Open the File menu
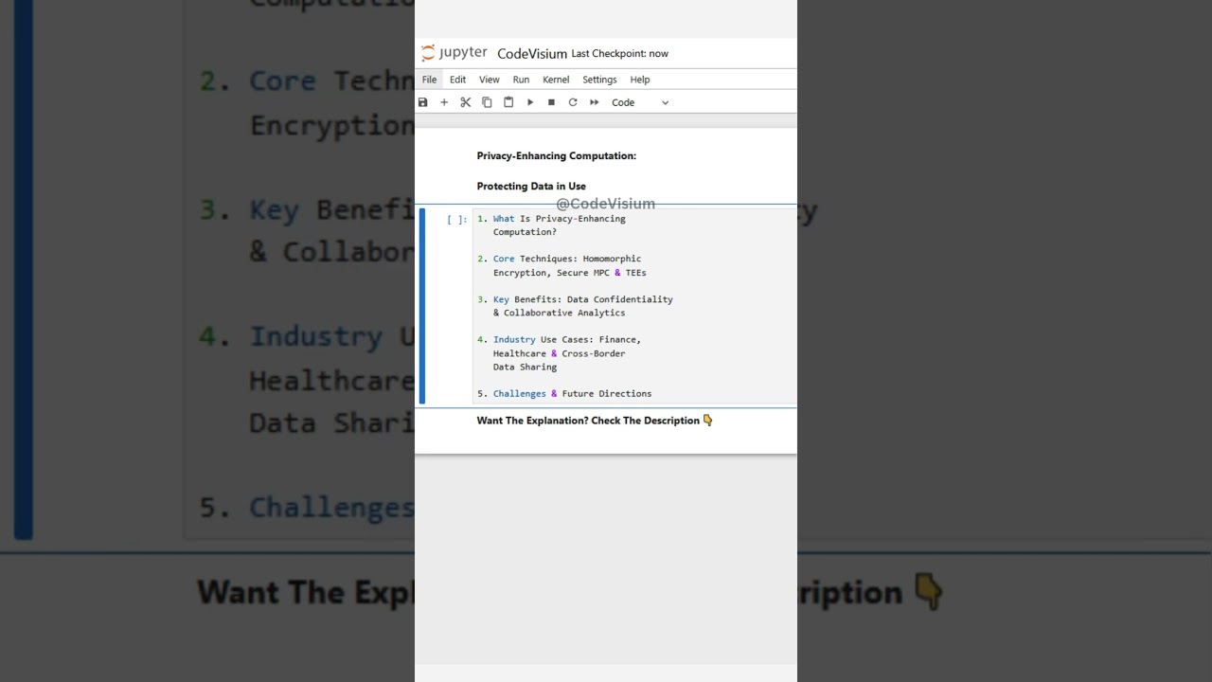This screenshot has height=682, width=1212. pos(430,80)
